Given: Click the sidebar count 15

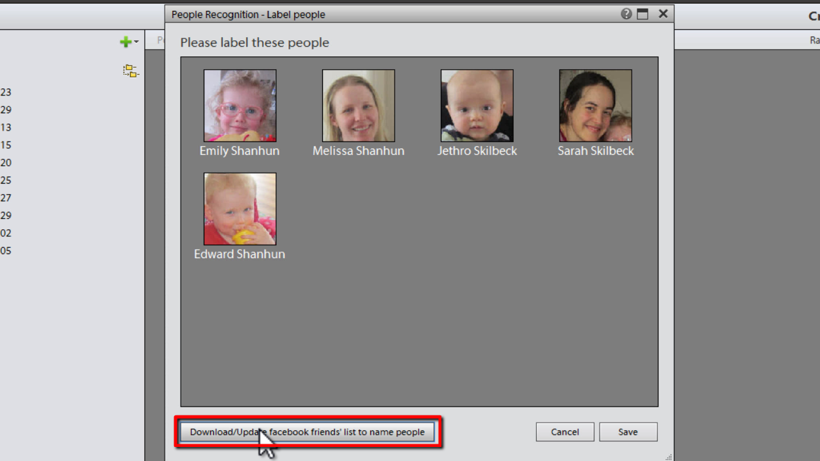Looking at the screenshot, I should coord(6,145).
